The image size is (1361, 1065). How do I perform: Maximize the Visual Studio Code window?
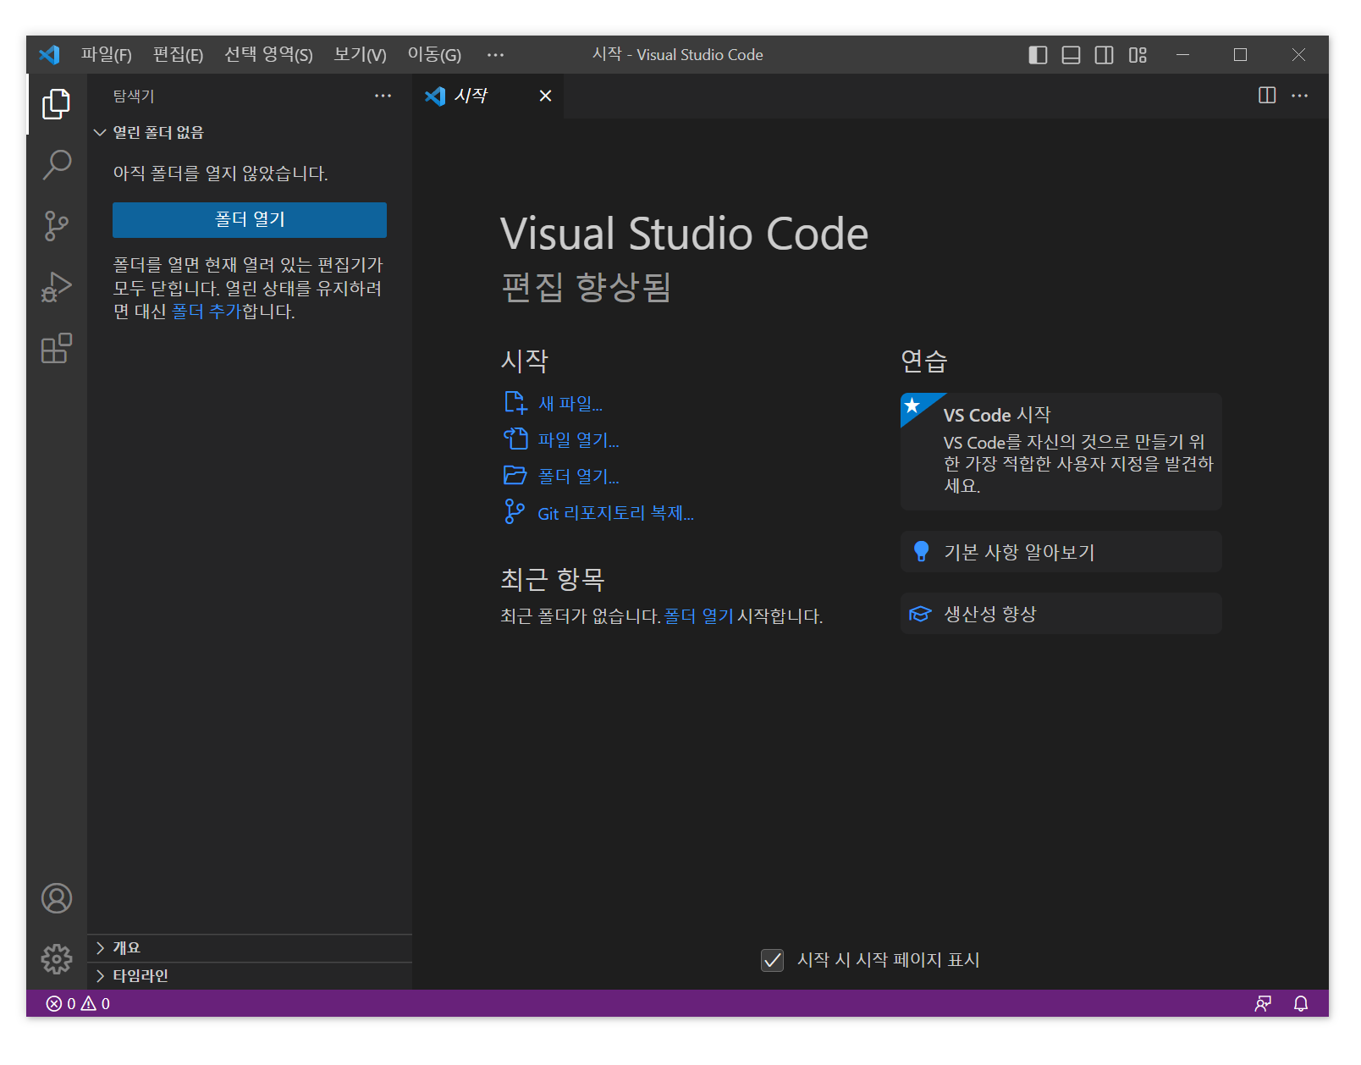pyautogui.click(x=1240, y=55)
